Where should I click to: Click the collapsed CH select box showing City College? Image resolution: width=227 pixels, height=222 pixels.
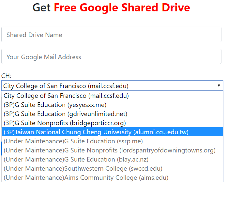(x=98, y=86)
